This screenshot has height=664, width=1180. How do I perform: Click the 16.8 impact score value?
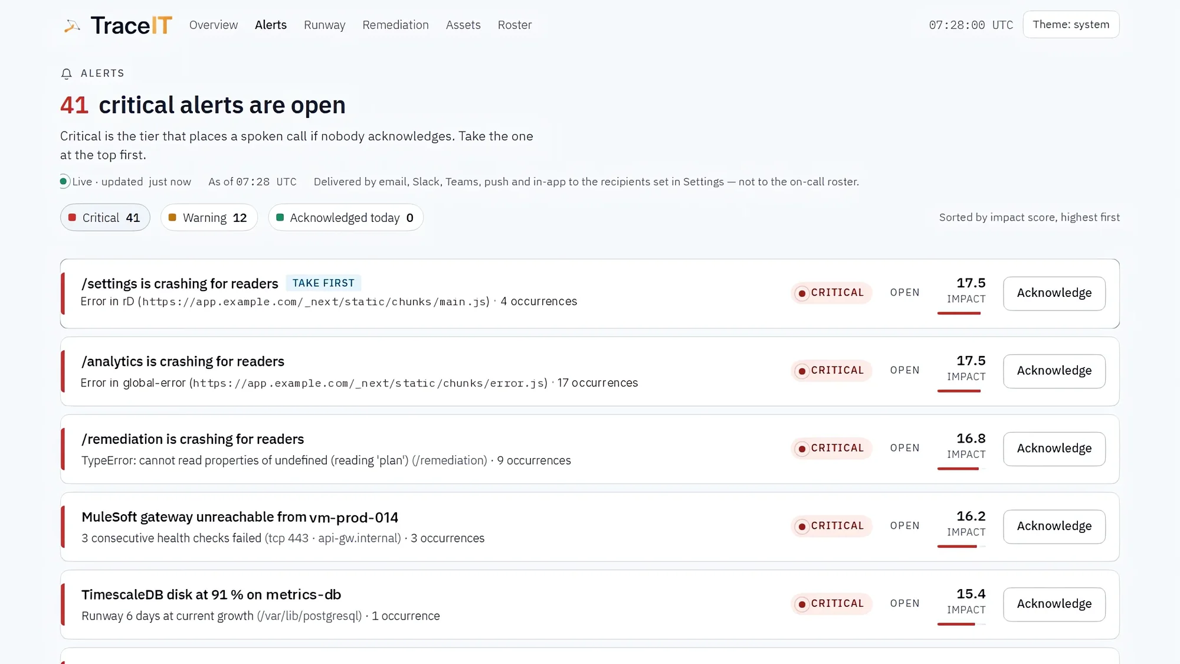coord(971,439)
